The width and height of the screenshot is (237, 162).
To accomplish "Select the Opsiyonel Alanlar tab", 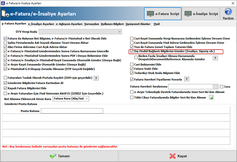I will coord(138,24).
